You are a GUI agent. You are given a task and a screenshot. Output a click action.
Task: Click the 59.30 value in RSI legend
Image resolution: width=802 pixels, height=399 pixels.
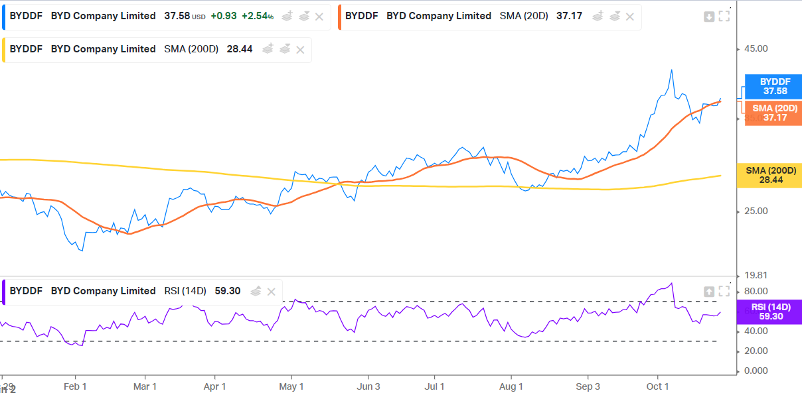(x=228, y=291)
